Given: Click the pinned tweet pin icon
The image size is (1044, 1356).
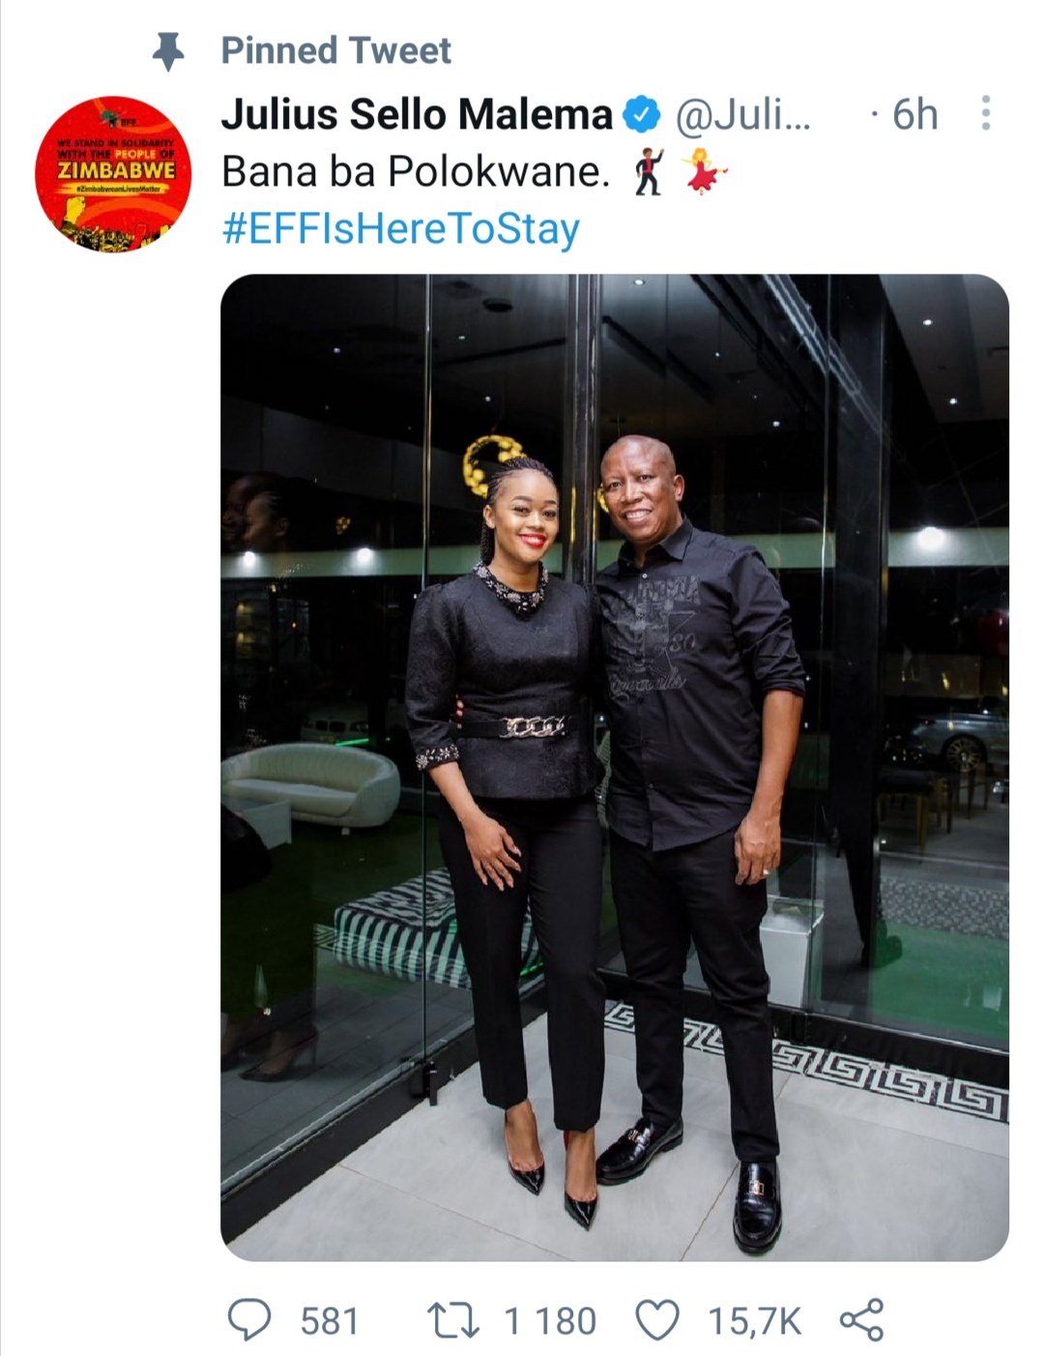Looking at the screenshot, I should [x=168, y=51].
